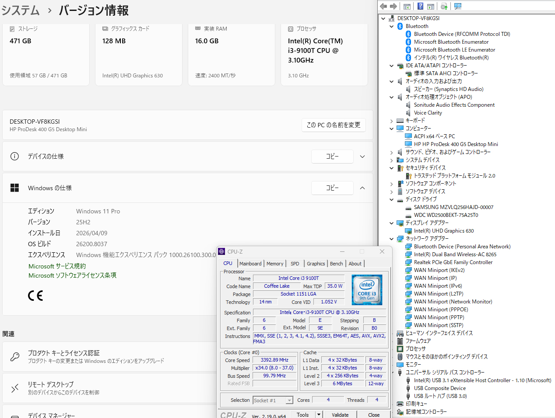555x418 pixels.
Task: Switch to the Memory tab in CPU-Z
Action: coord(275,264)
